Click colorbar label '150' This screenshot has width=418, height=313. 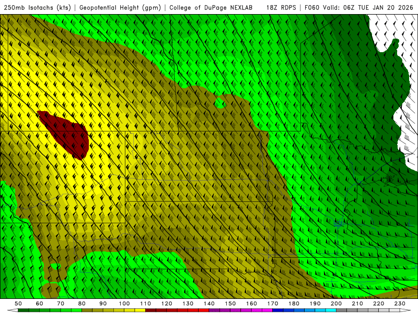point(230,304)
